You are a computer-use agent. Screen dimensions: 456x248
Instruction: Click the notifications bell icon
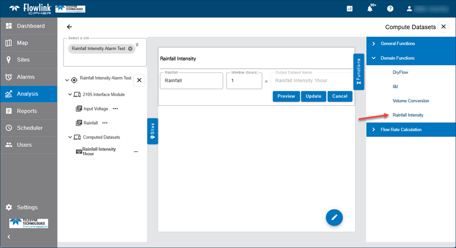370,9
